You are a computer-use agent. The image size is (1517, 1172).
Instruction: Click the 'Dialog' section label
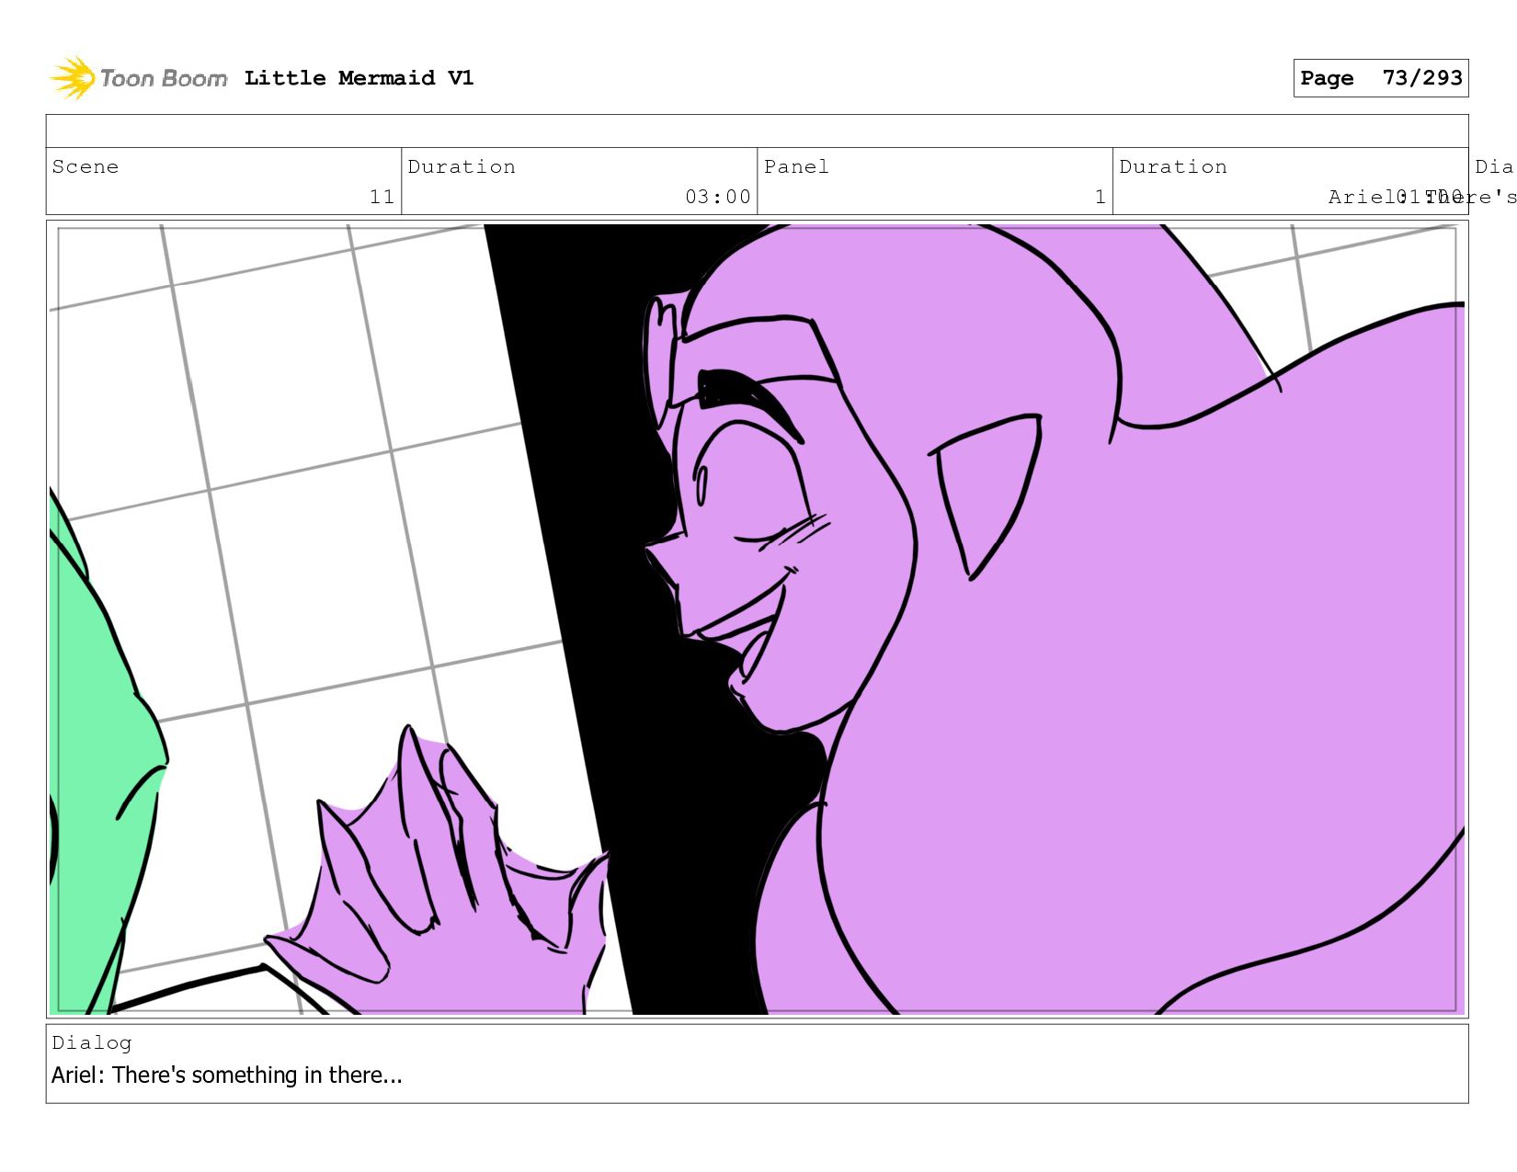tap(92, 1042)
